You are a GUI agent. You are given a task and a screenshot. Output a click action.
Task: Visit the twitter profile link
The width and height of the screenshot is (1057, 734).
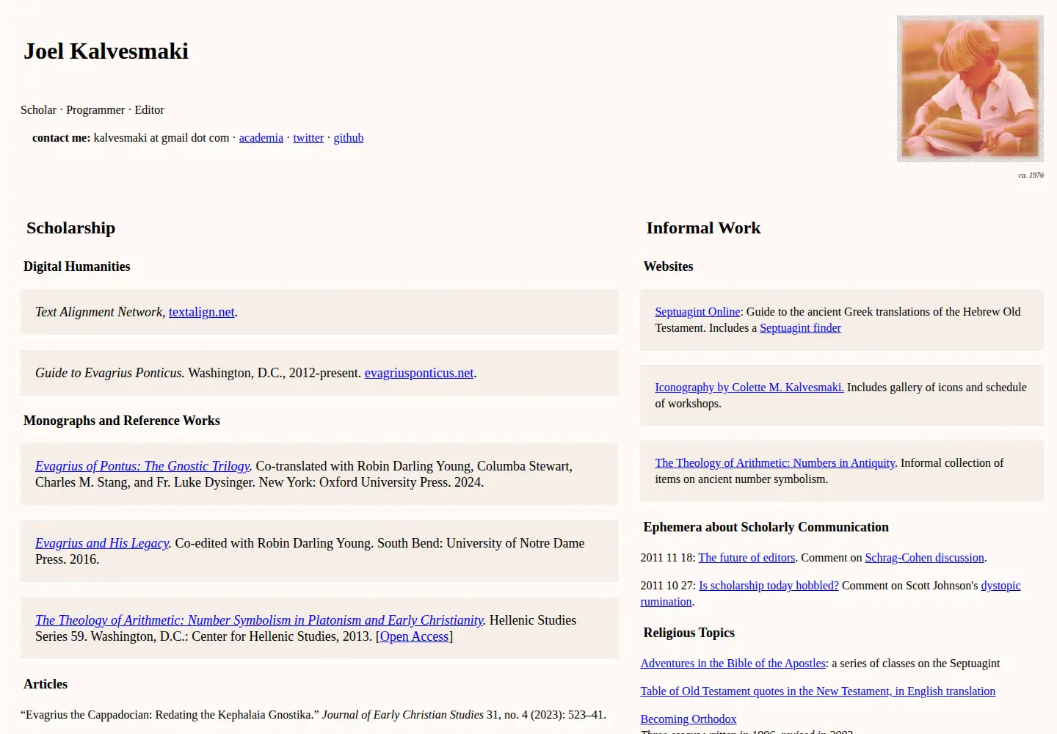(308, 138)
